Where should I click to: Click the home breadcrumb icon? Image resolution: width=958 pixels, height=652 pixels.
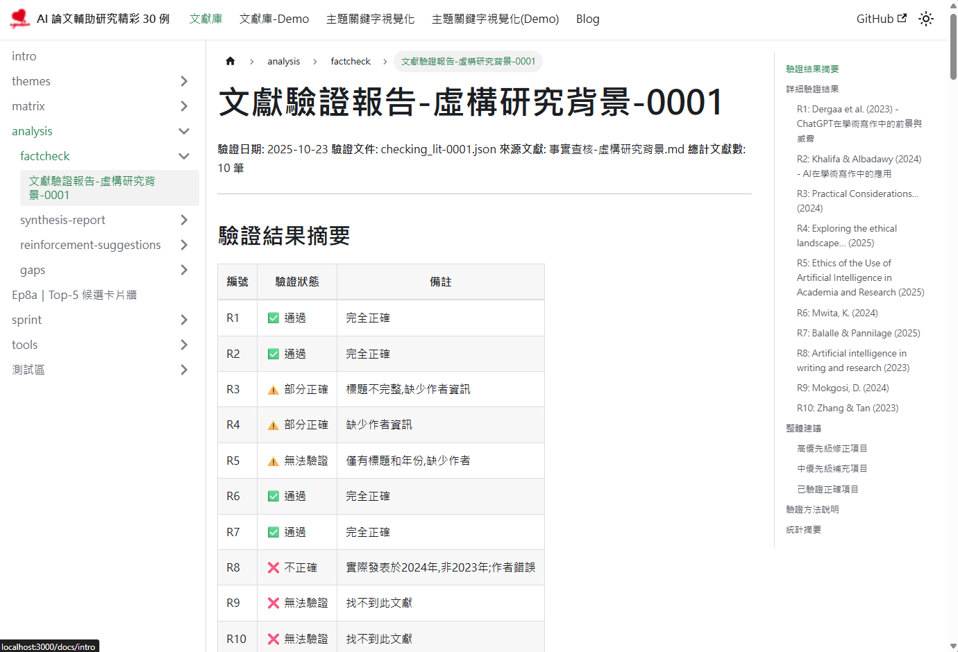tap(230, 61)
